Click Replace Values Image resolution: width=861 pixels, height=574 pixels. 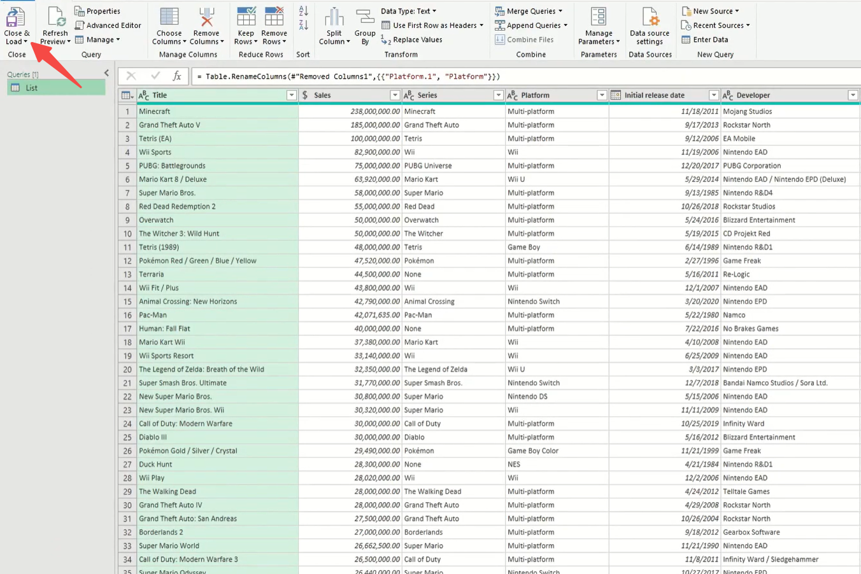pos(411,39)
